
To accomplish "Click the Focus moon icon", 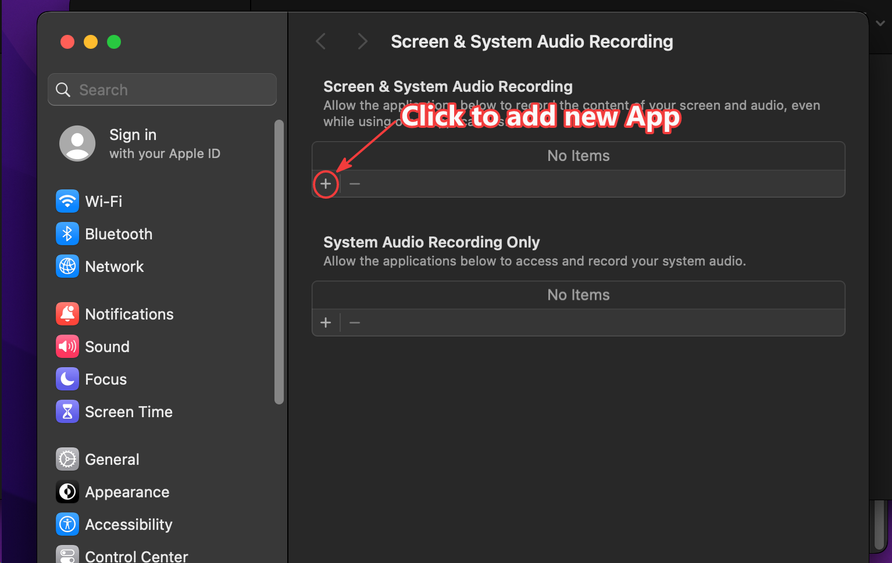I will 67,379.
